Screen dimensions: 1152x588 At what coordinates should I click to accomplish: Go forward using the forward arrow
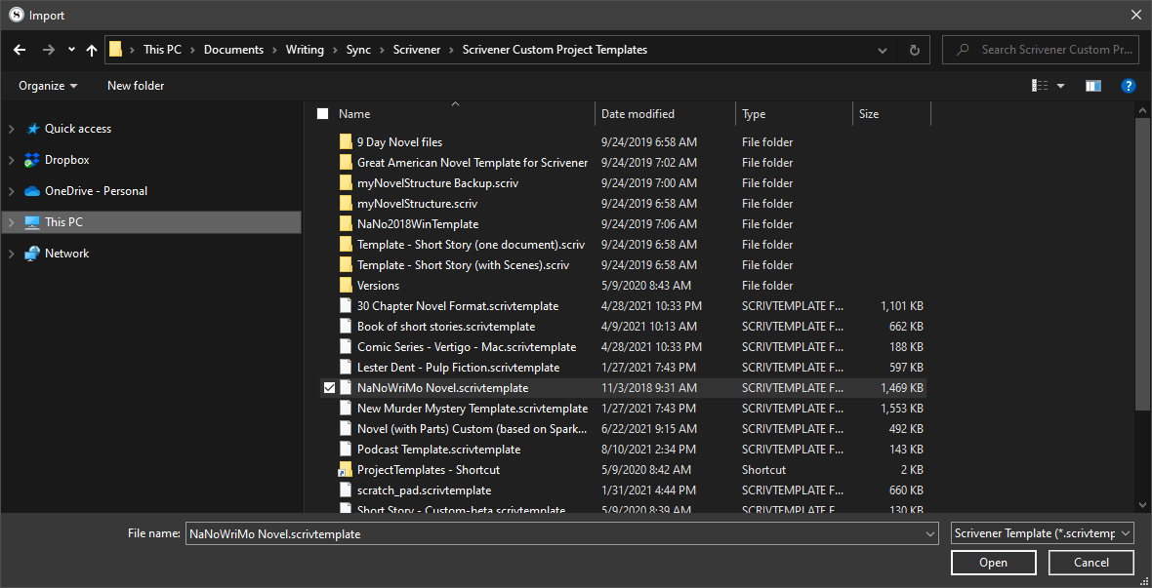pyautogui.click(x=49, y=50)
